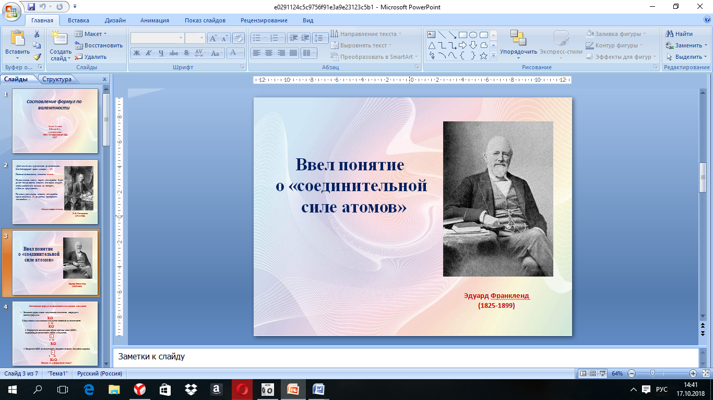This screenshot has height=400, width=713.
Task: Open the Заменить replace dropdown arrow
Action: (x=705, y=45)
